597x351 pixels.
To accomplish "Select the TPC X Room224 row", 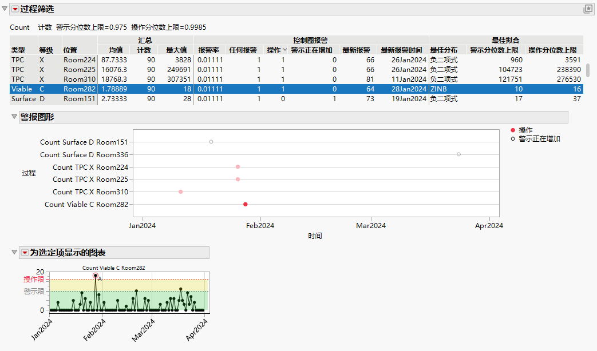I will pos(296,60).
